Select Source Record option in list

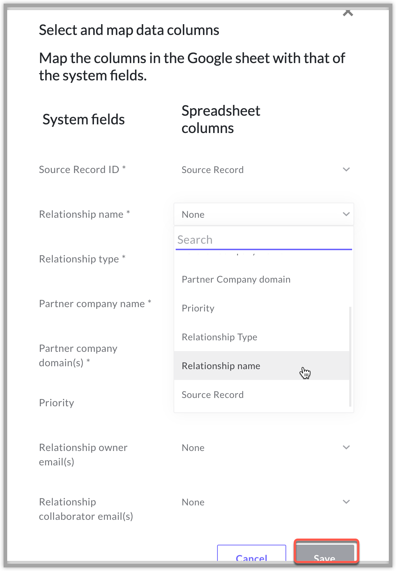click(x=212, y=395)
